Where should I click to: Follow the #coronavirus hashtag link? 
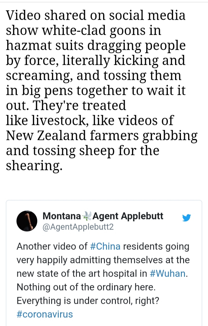pos(45,314)
